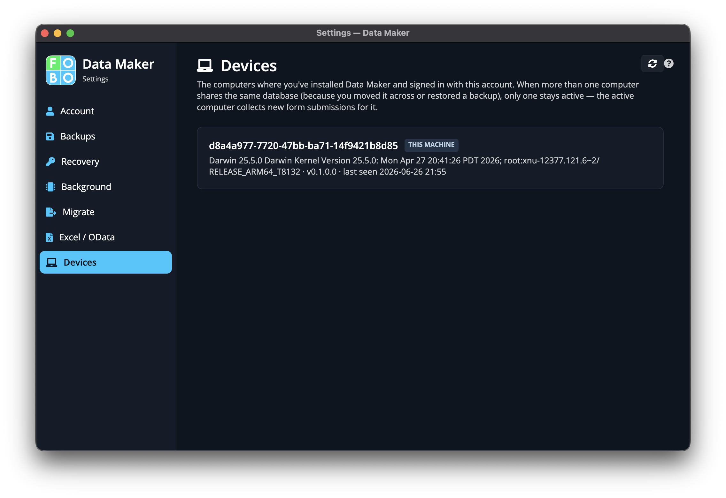Screen dimensions: 726x498
Task: Close the Settings window with red button
Action: coord(45,33)
